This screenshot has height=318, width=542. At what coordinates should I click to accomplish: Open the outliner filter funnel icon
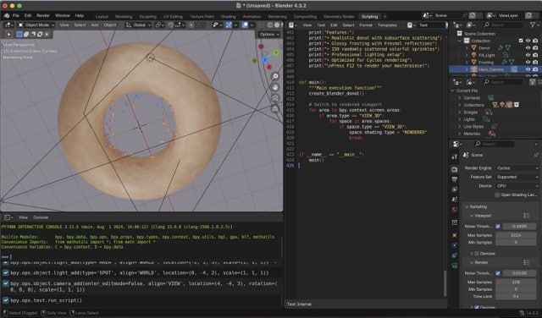click(533, 25)
